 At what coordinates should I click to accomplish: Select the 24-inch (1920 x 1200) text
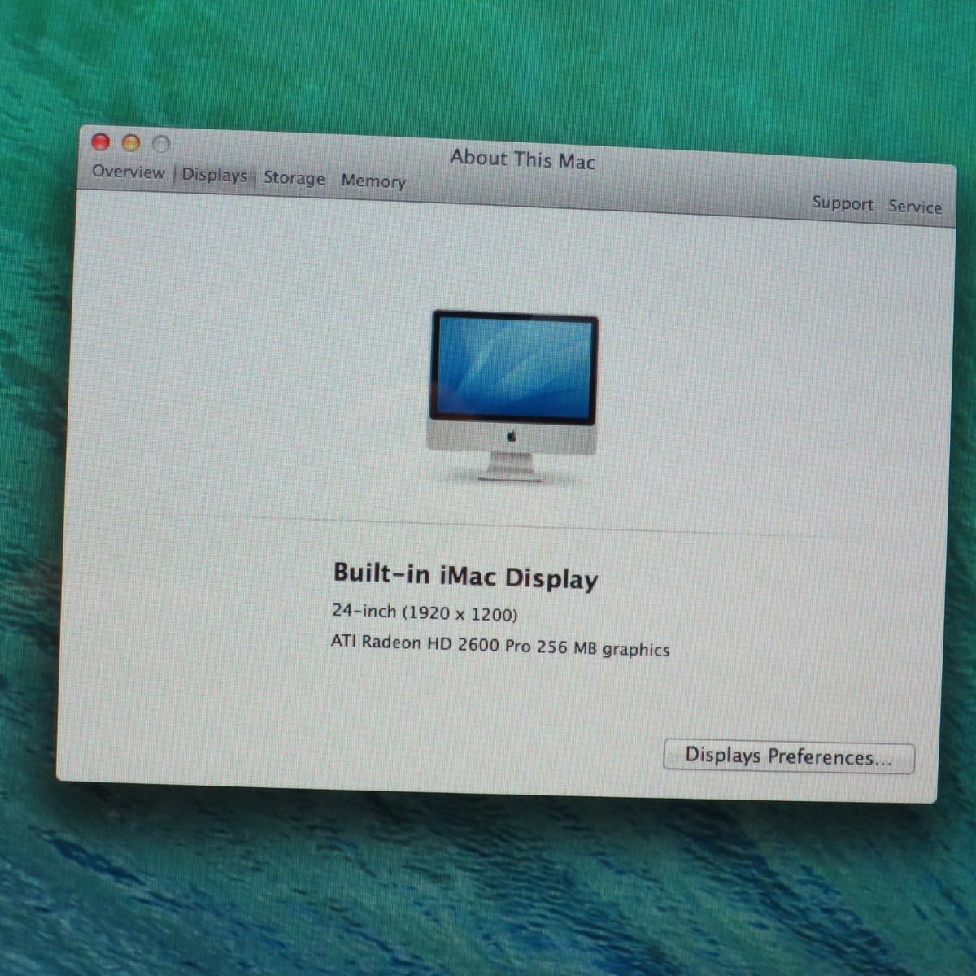tap(425, 612)
